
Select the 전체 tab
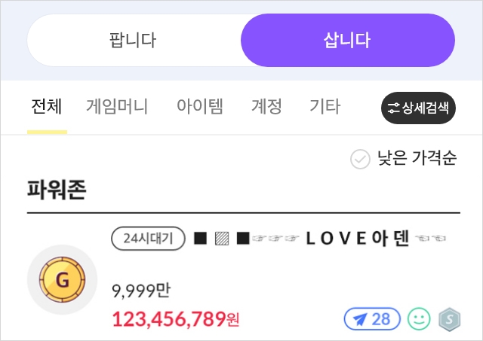[x=47, y=107]
